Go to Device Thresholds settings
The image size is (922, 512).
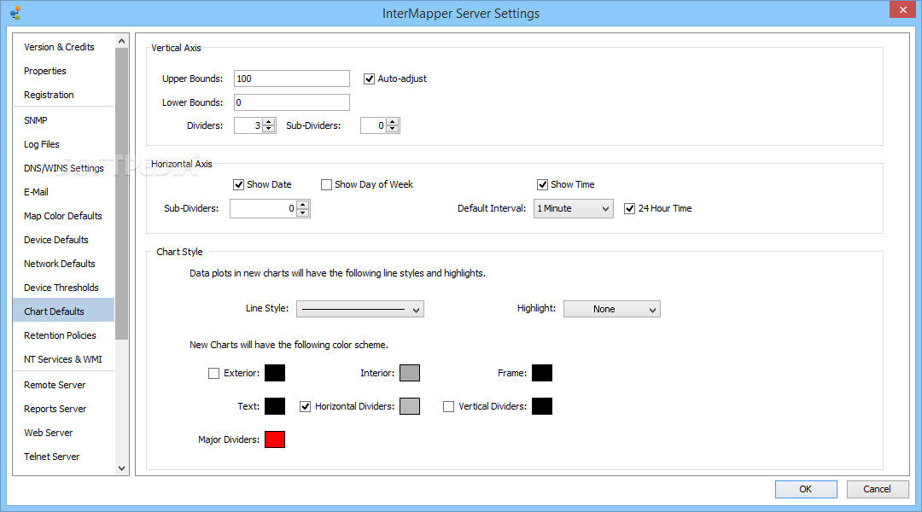(x=61, y=288)
